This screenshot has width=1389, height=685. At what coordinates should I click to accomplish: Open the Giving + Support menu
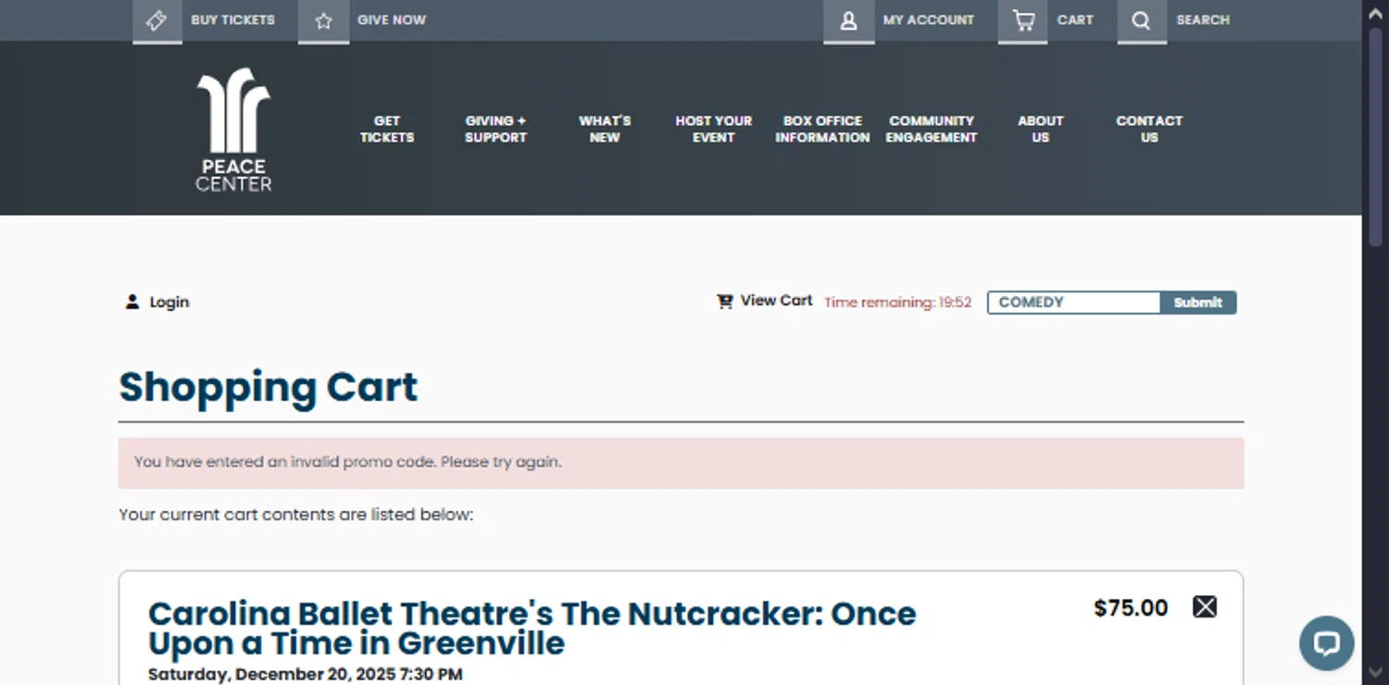[x=495, y=129]
